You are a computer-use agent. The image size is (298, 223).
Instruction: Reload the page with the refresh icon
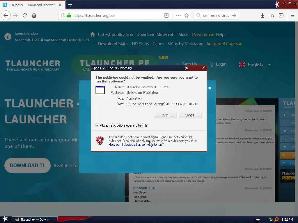pyautogui.click(x=25, y=15)
